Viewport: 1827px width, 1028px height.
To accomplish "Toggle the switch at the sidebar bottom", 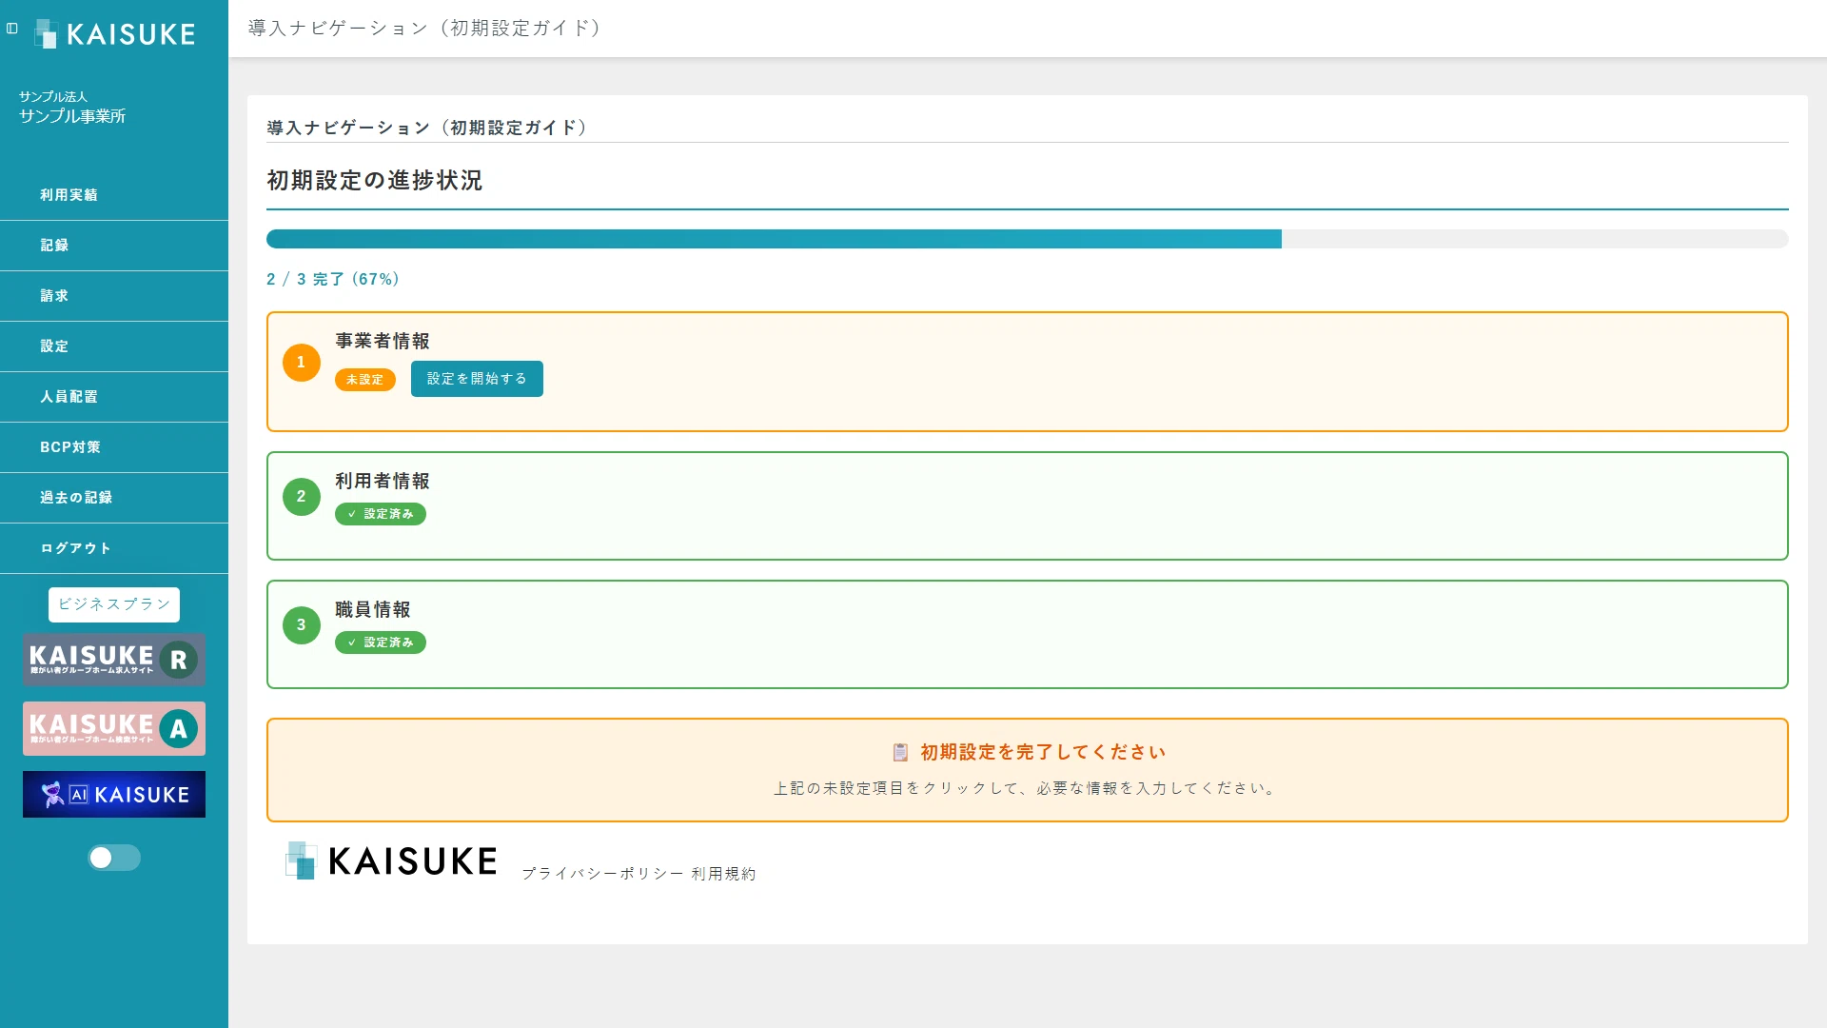I will pyautogui.click(x=114, y=858).
